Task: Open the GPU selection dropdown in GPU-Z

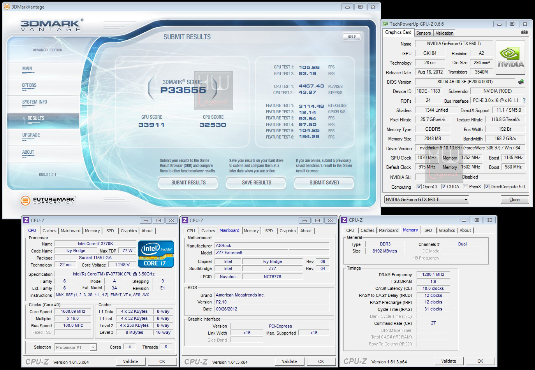Action: click(426, 200)
